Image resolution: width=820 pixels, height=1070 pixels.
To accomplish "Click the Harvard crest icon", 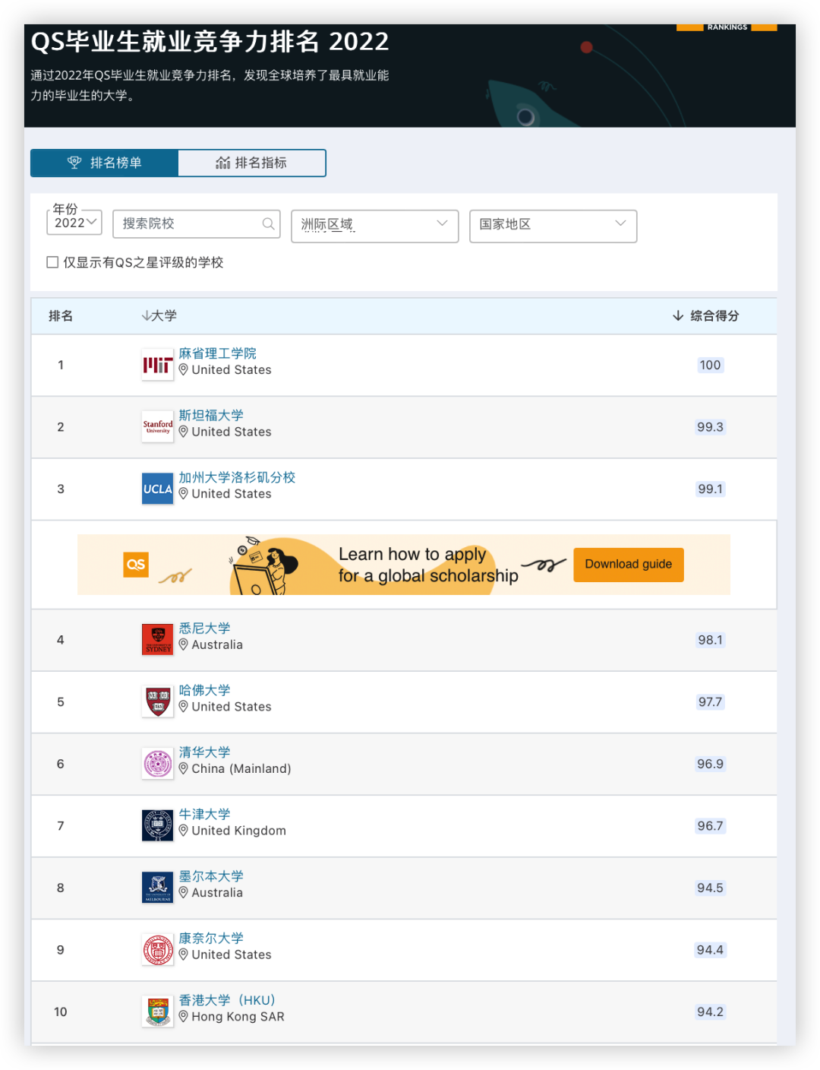I will (157, 701).
